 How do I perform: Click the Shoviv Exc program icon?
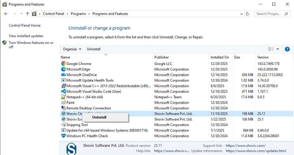64,119
